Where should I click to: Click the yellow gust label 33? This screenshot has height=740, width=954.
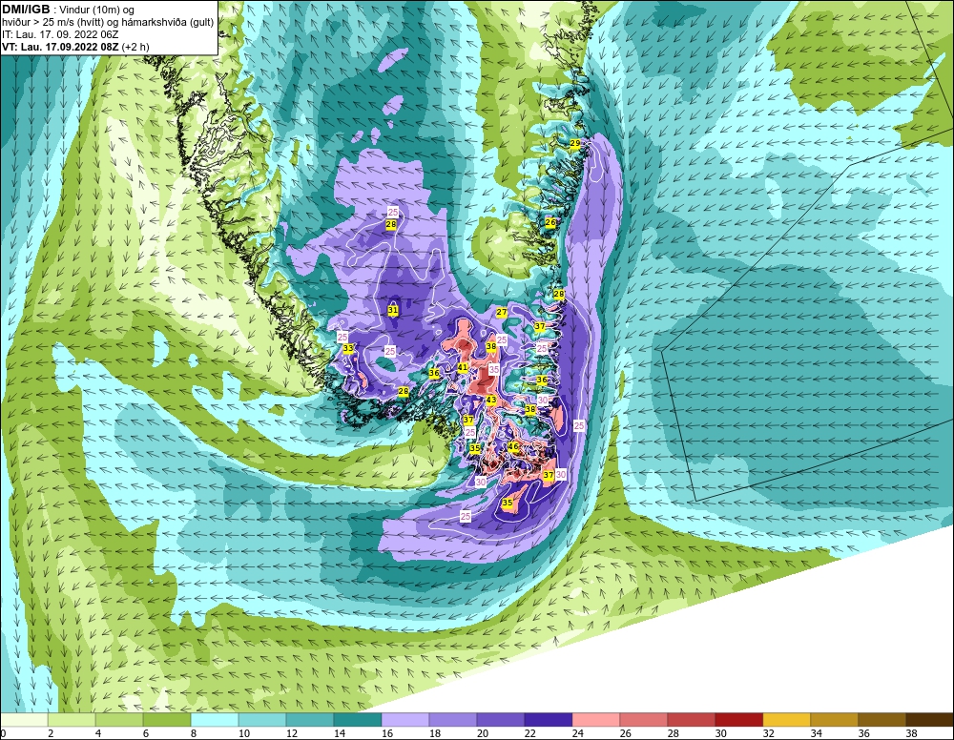[348, 348]
